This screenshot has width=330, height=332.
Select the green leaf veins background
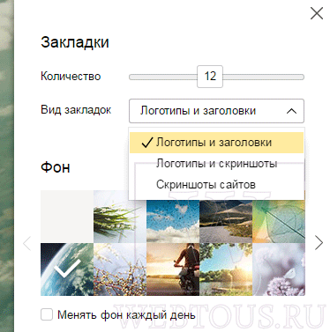click(279, 222)
